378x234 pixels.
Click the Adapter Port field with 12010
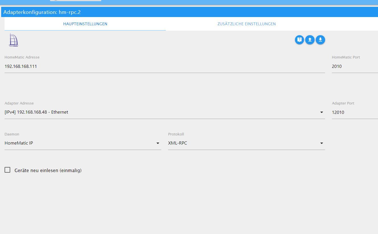pos(355,112)
